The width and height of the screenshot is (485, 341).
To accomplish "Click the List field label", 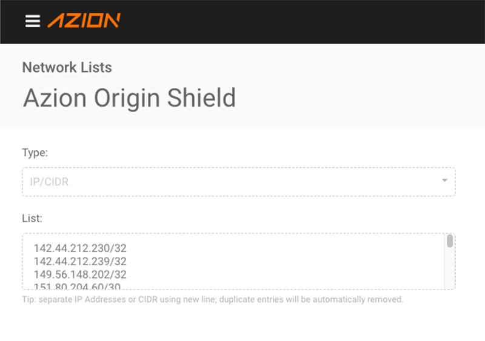I will (32, 219).
